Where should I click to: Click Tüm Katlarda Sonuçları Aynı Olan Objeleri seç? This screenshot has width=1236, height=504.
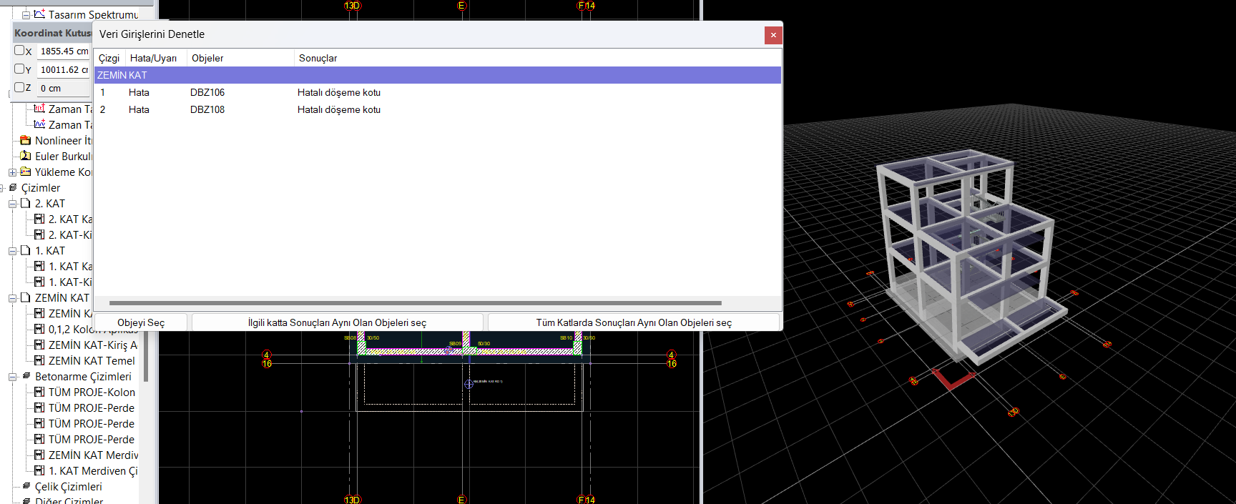[634, 322]
